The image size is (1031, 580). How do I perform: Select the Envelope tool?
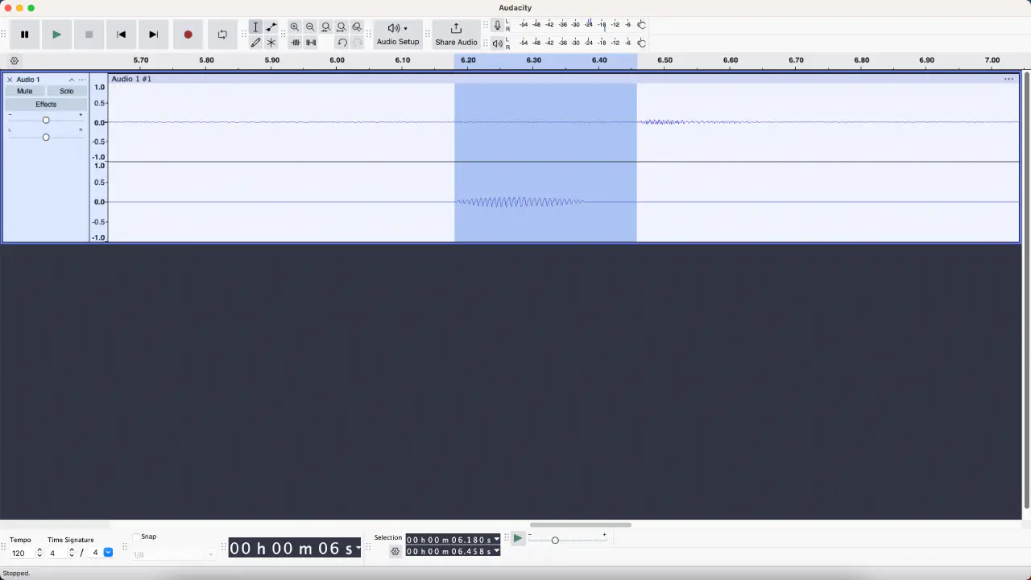[x=271, y=27]
